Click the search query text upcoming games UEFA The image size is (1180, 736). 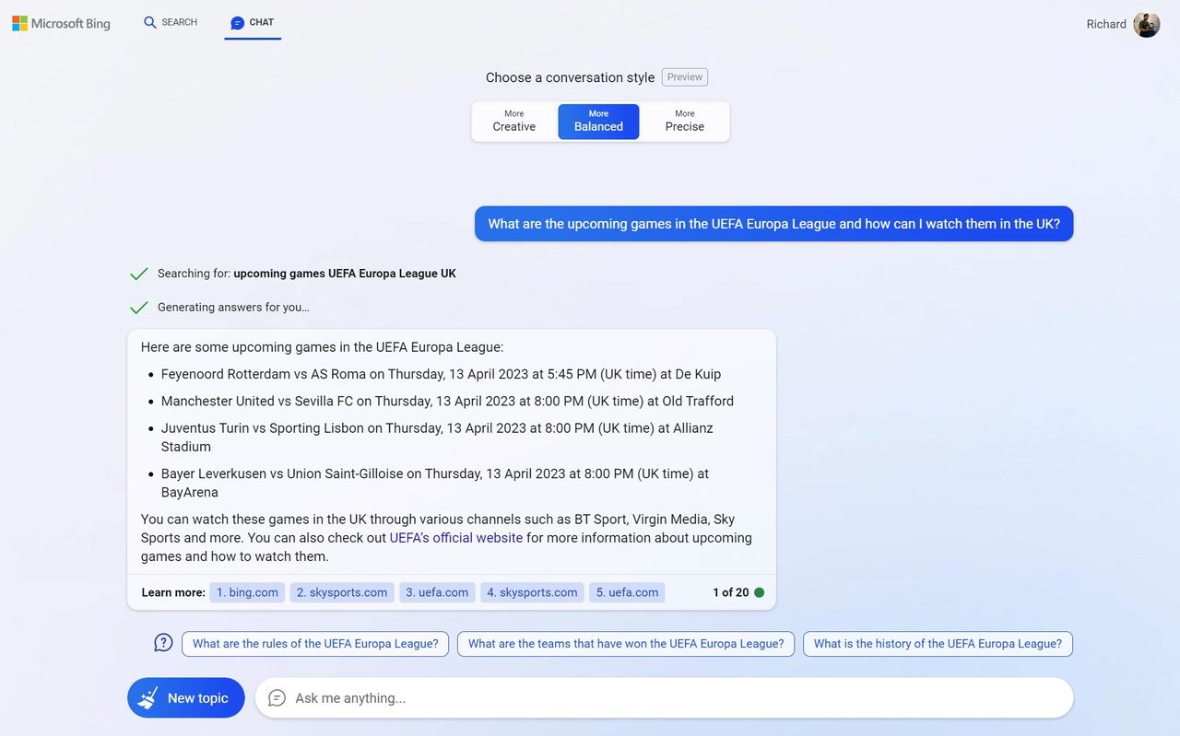[345, 274]
